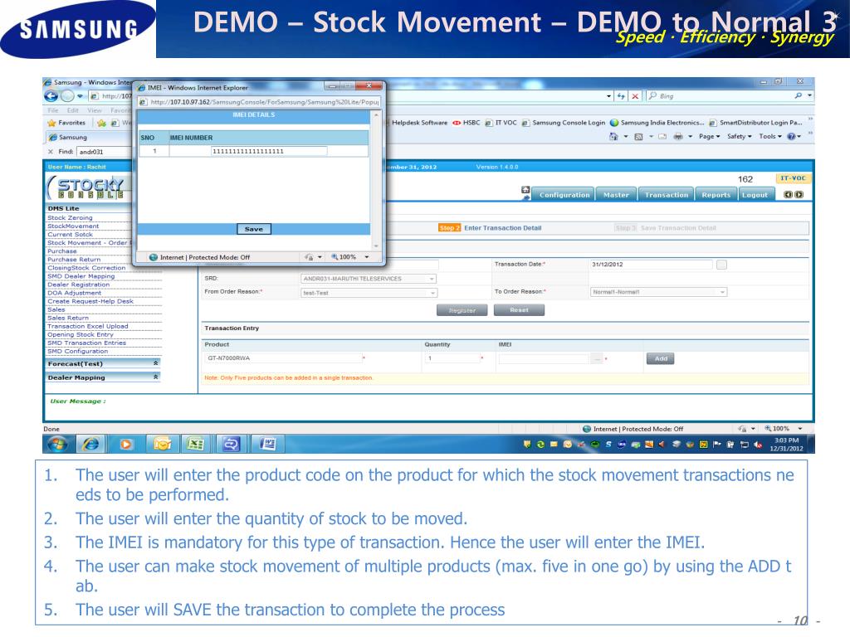
Task: Open the Stock Zeroing link
Action: pyautogui.click(x=70, y=218)
